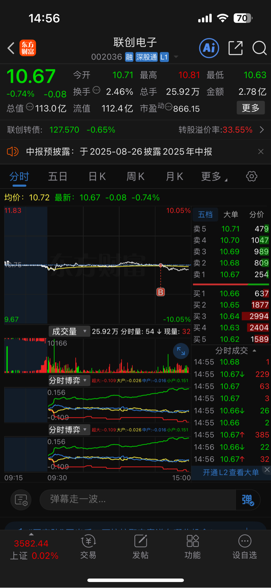Expand the 更多 chart period dropdown
271x588 pixels.
pos(214,176)
